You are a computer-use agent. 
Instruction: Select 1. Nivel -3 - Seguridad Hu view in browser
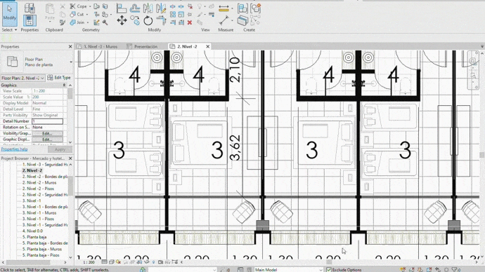click(x=45, y=165)
